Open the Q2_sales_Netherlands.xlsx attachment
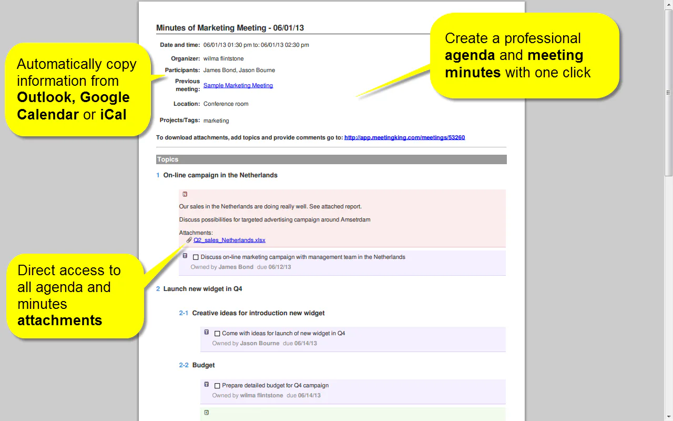 tap(229, 240)
